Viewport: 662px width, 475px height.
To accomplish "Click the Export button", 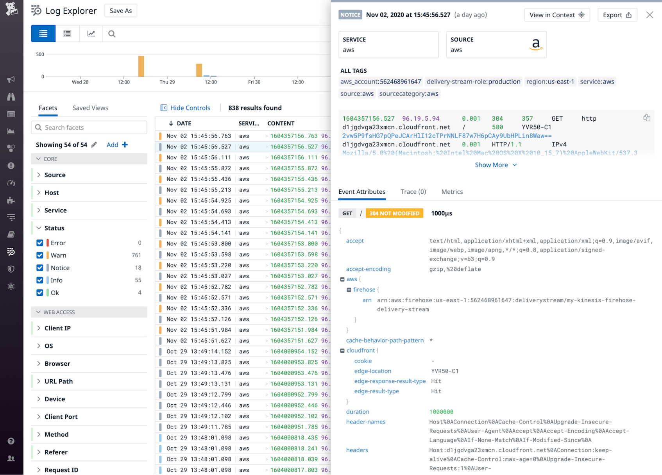I will pyautogui.click(x=617, y=15).
